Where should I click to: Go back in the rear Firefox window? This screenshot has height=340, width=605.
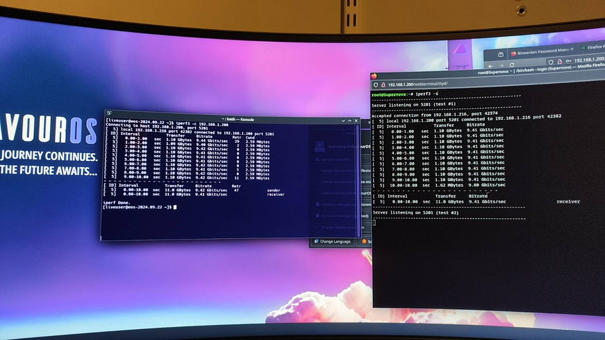(491, 67)
